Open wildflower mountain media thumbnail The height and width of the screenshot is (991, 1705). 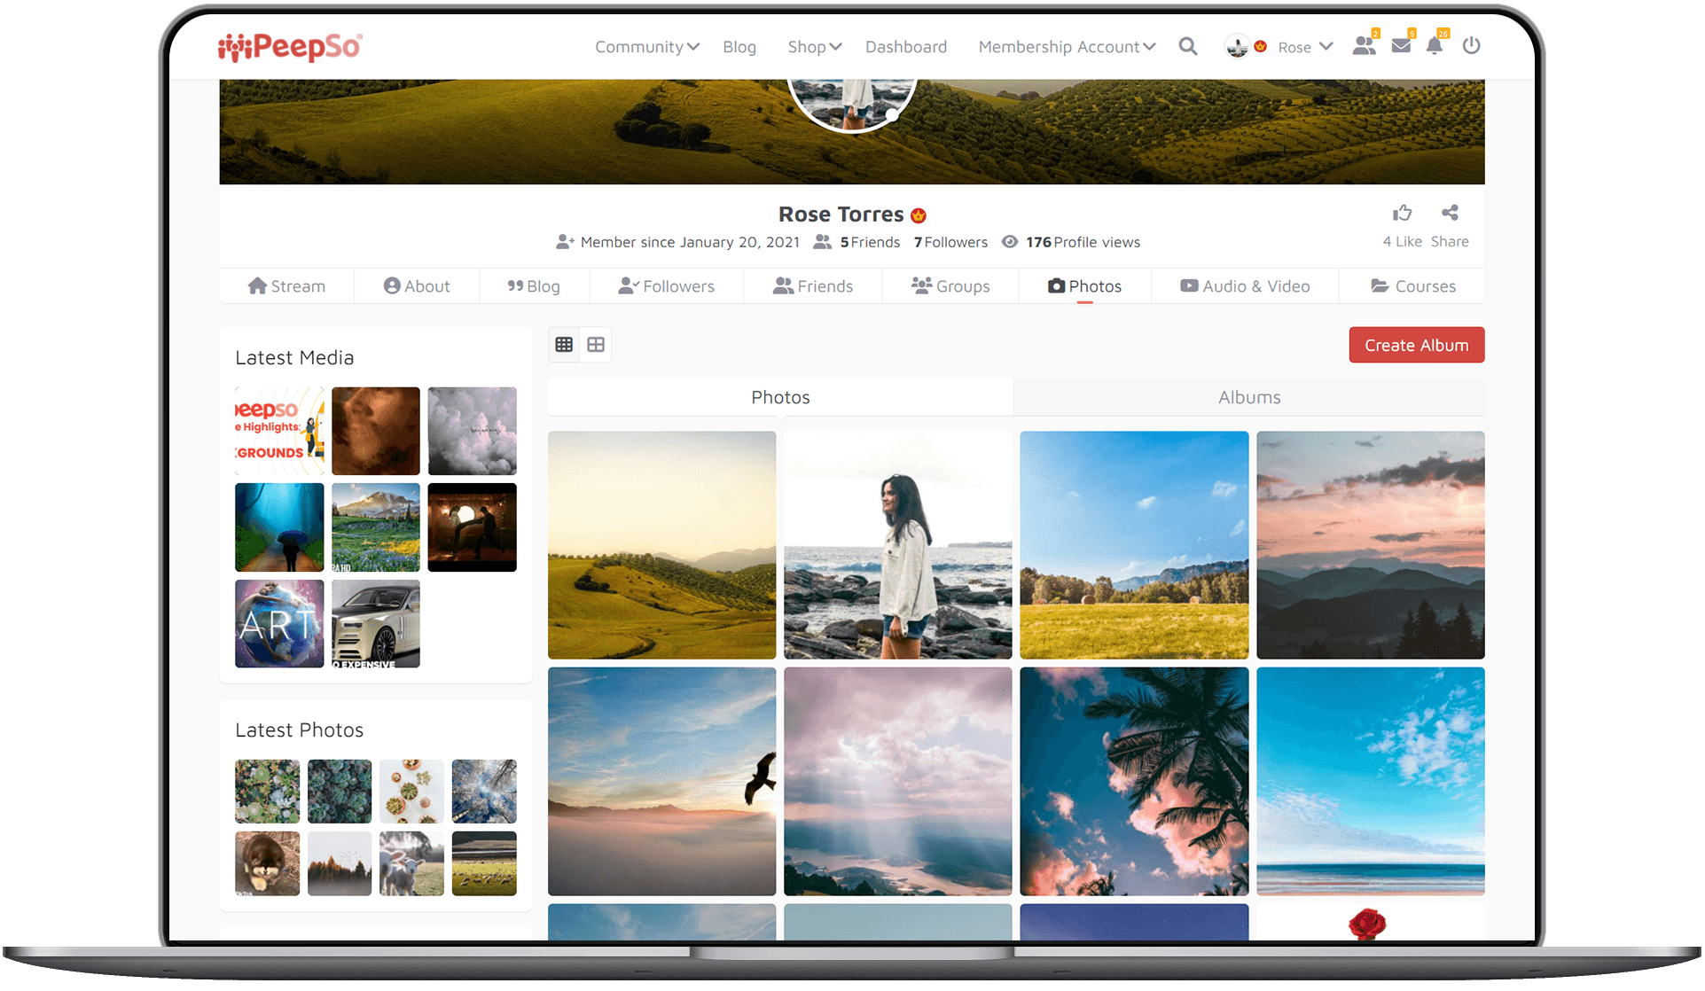[x=376, y=527]
